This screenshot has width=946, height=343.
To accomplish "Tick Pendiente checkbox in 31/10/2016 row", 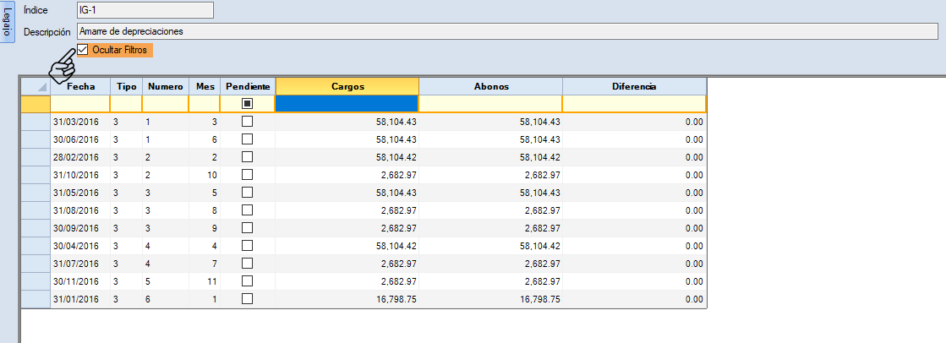I will coord(247,175).
